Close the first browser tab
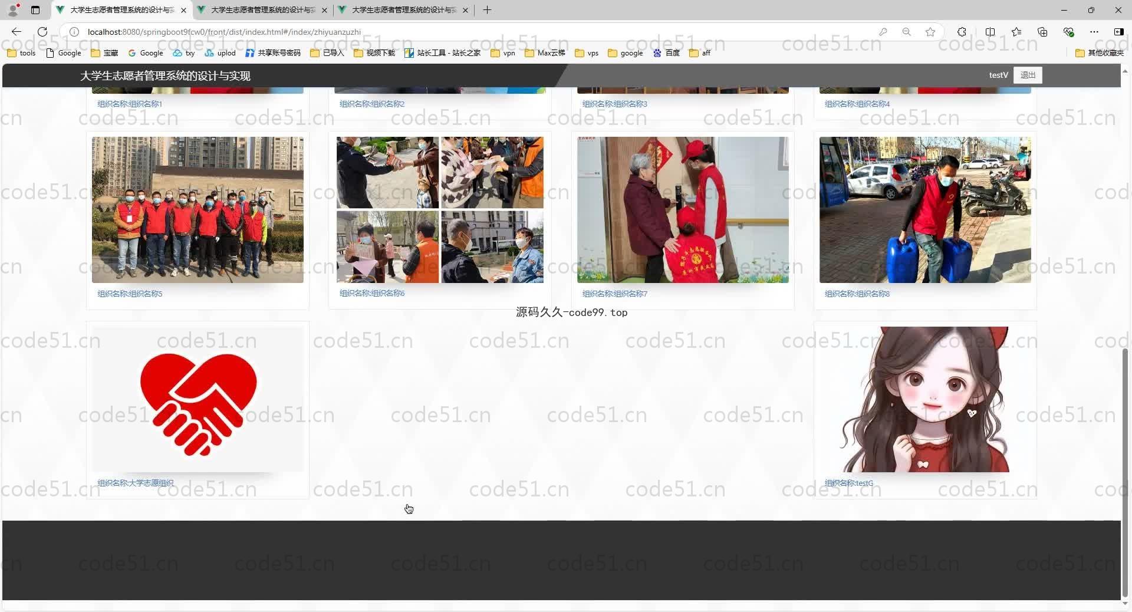The height and width of the screenshot is (612, 1132). click(183, 10)
